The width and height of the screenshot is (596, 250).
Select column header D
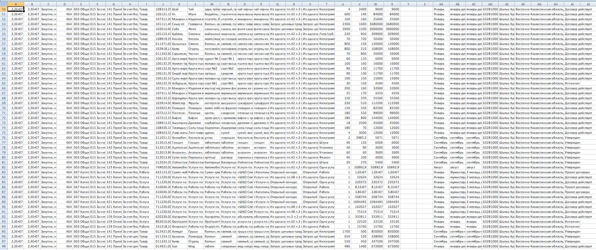[65, 3]
